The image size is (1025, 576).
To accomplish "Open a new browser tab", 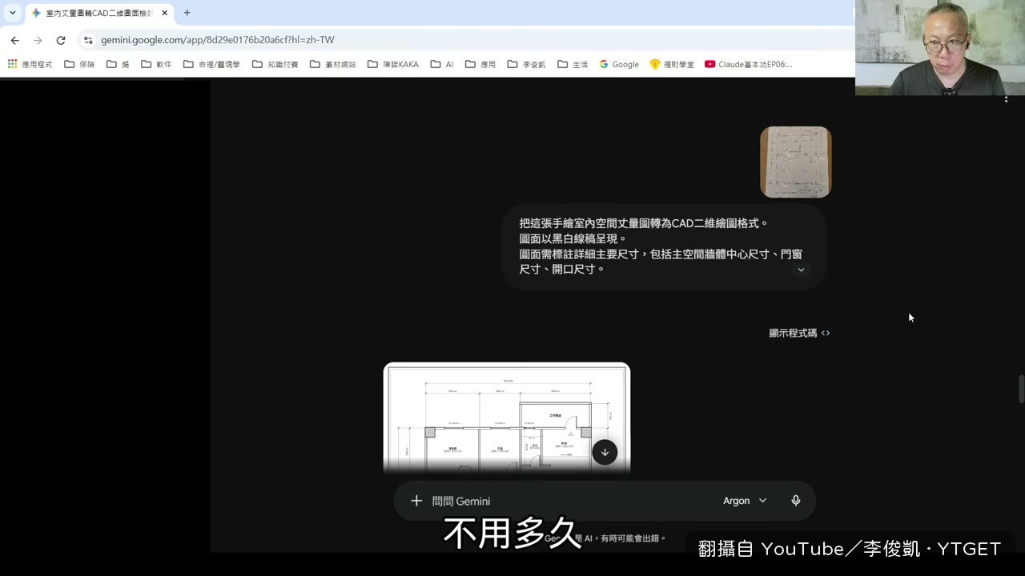I will pyautogui.click(x=187, y=13).
